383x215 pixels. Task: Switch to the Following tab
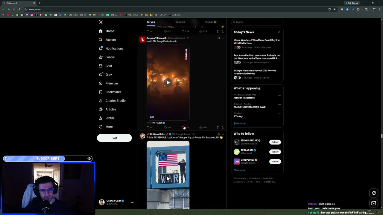coord(180,22)
